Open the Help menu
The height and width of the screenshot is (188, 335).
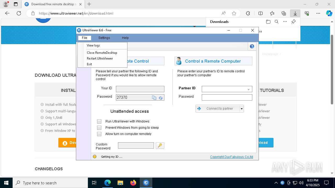125,38
